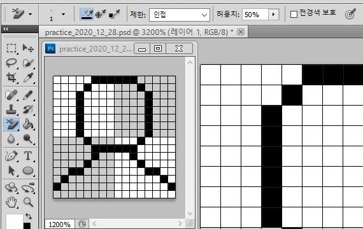Minimize the floating practice document window

pos(142,49)
